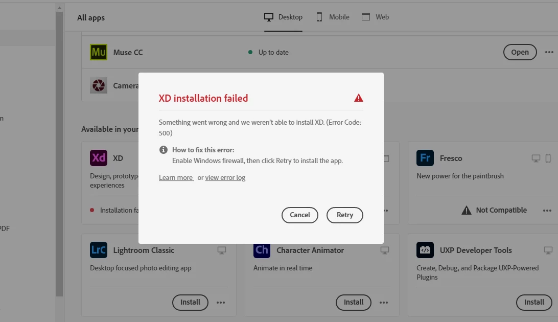The width and height of the screenshot is (558, 322).
Task: Install UXP Developer Tools
Action: click(x=534, y=303)
